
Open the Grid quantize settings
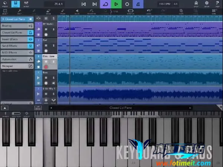pos(214,12)
